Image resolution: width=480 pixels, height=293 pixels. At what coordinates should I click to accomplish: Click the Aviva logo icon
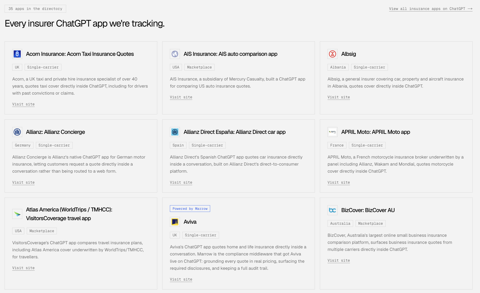(x=175, y=222)
